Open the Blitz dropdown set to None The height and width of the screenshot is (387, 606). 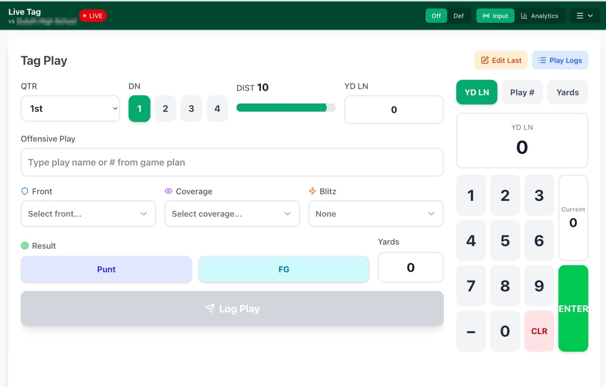coord(375,214)
